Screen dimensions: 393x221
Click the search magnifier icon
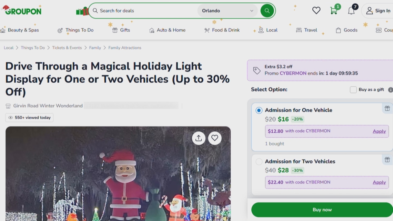[267, 11]
